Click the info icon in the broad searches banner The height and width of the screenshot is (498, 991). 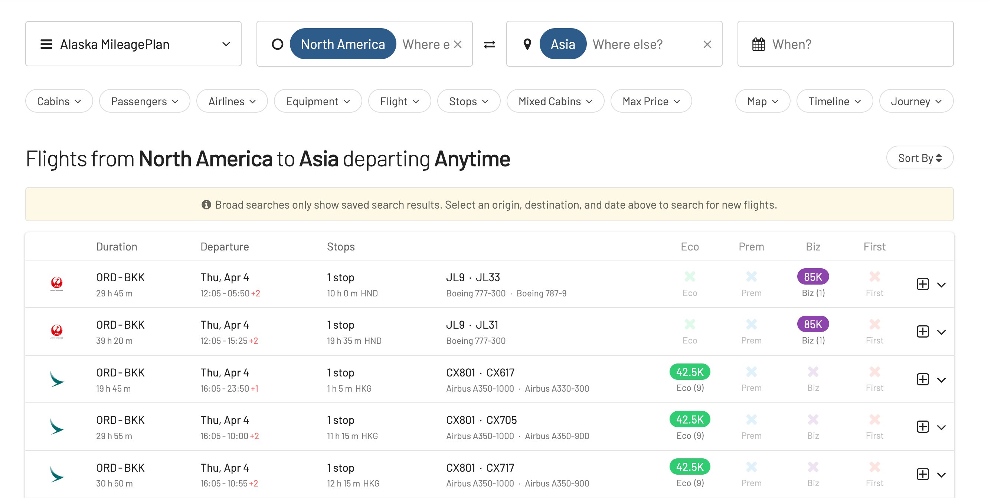pos(206,204)
